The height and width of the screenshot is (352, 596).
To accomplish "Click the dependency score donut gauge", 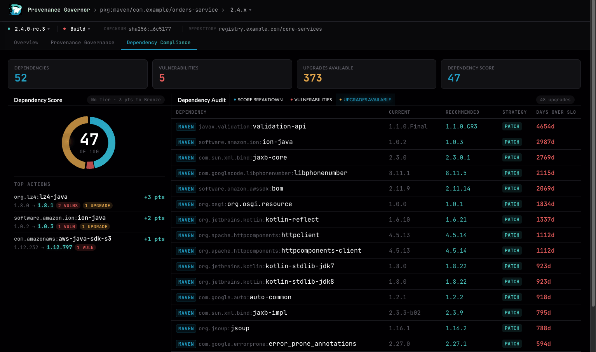I will click(x=89, y=143).
